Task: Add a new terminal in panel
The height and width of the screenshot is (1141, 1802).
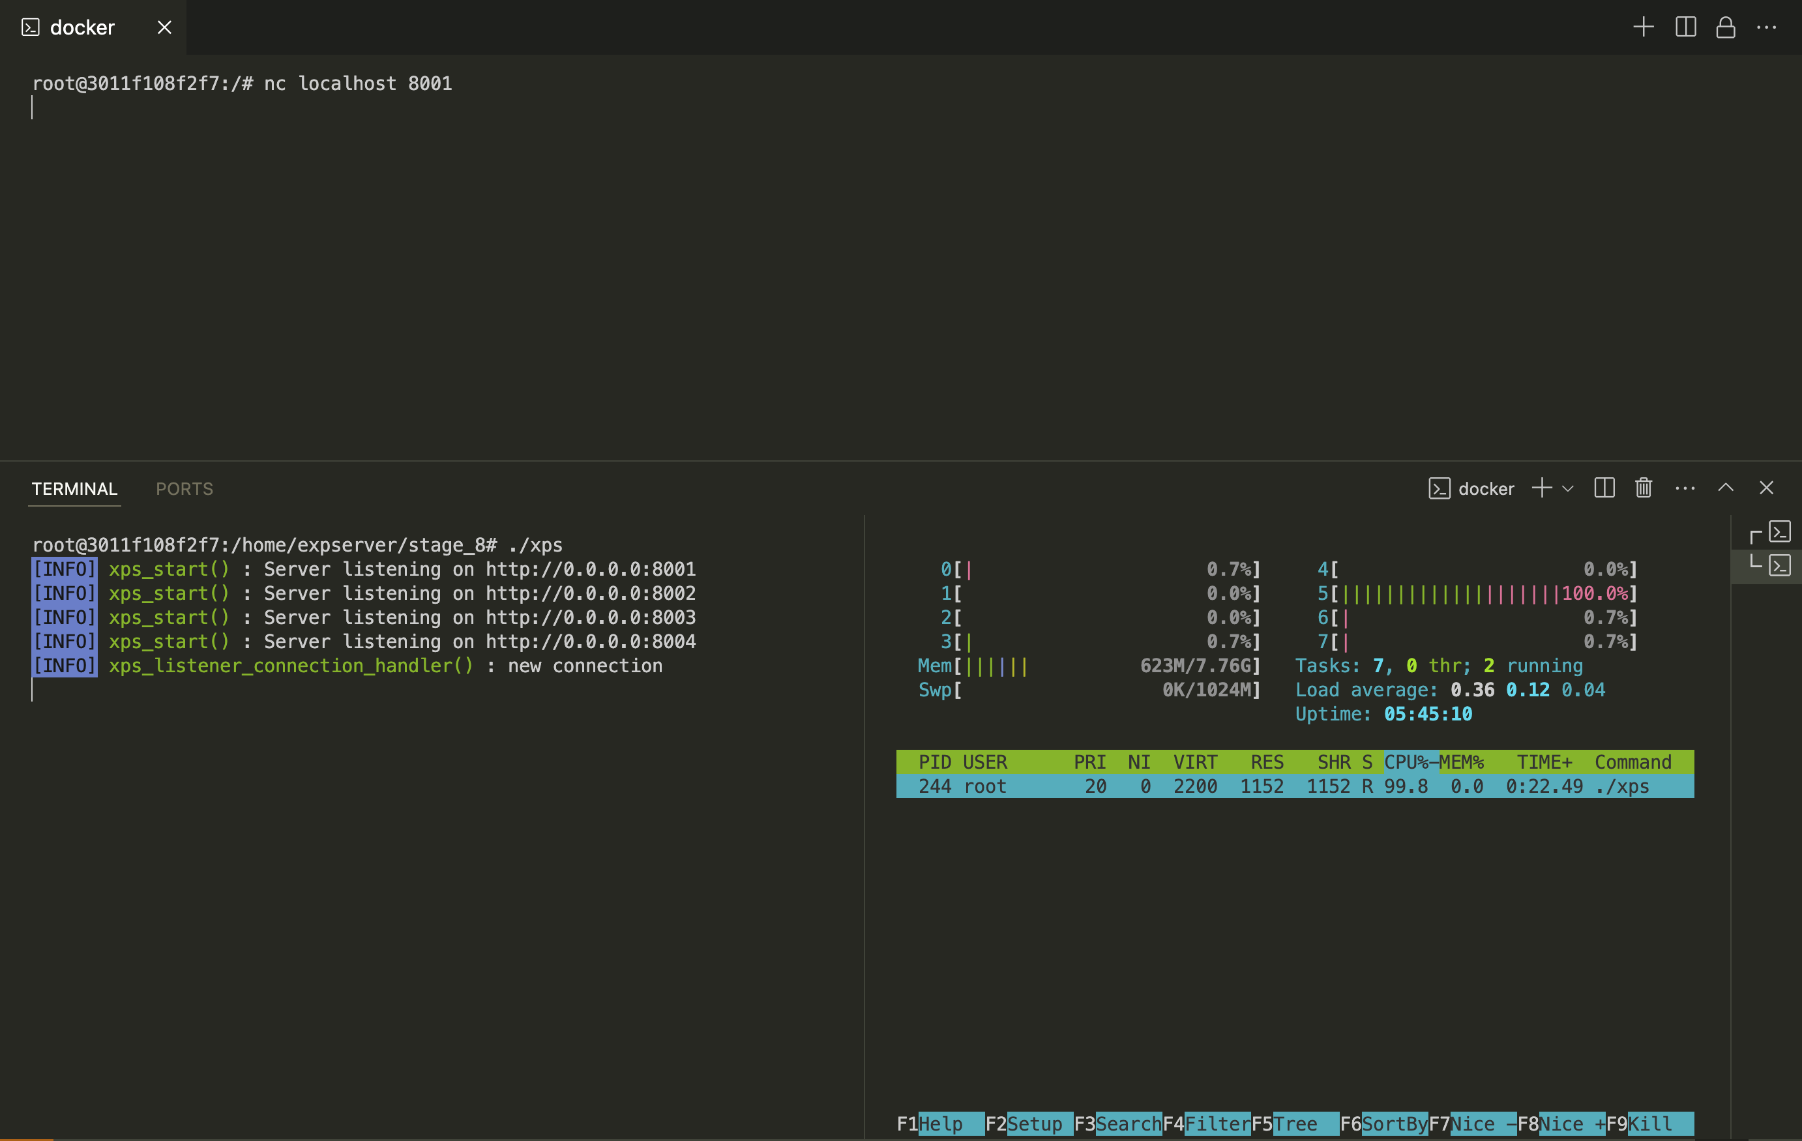Action: [1542, 488]
